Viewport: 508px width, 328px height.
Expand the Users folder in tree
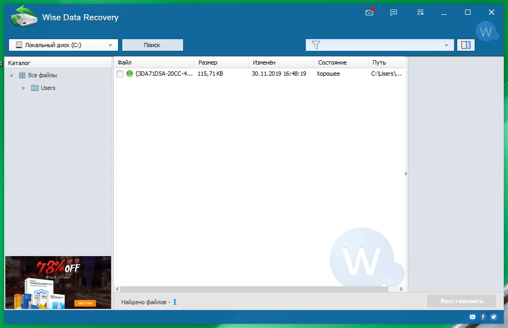click(x=23, y=88)
